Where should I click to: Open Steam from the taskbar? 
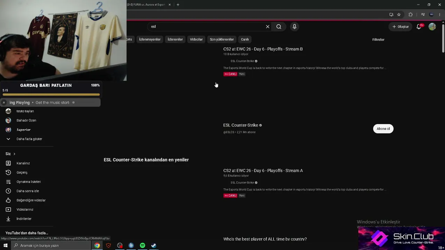[x=154, y=245]
